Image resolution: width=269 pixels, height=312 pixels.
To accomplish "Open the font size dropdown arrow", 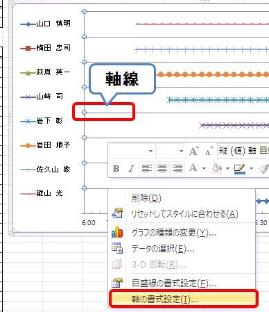I will click(x=182, y=151).
